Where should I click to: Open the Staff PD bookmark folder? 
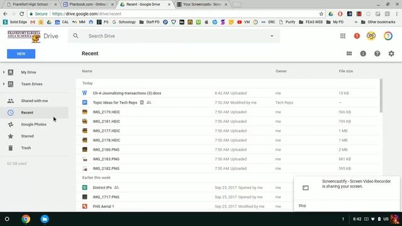tap(149, 22)
